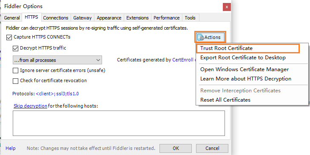
Task: Enable Check for certificate revocation
Action: click(15, 81)
